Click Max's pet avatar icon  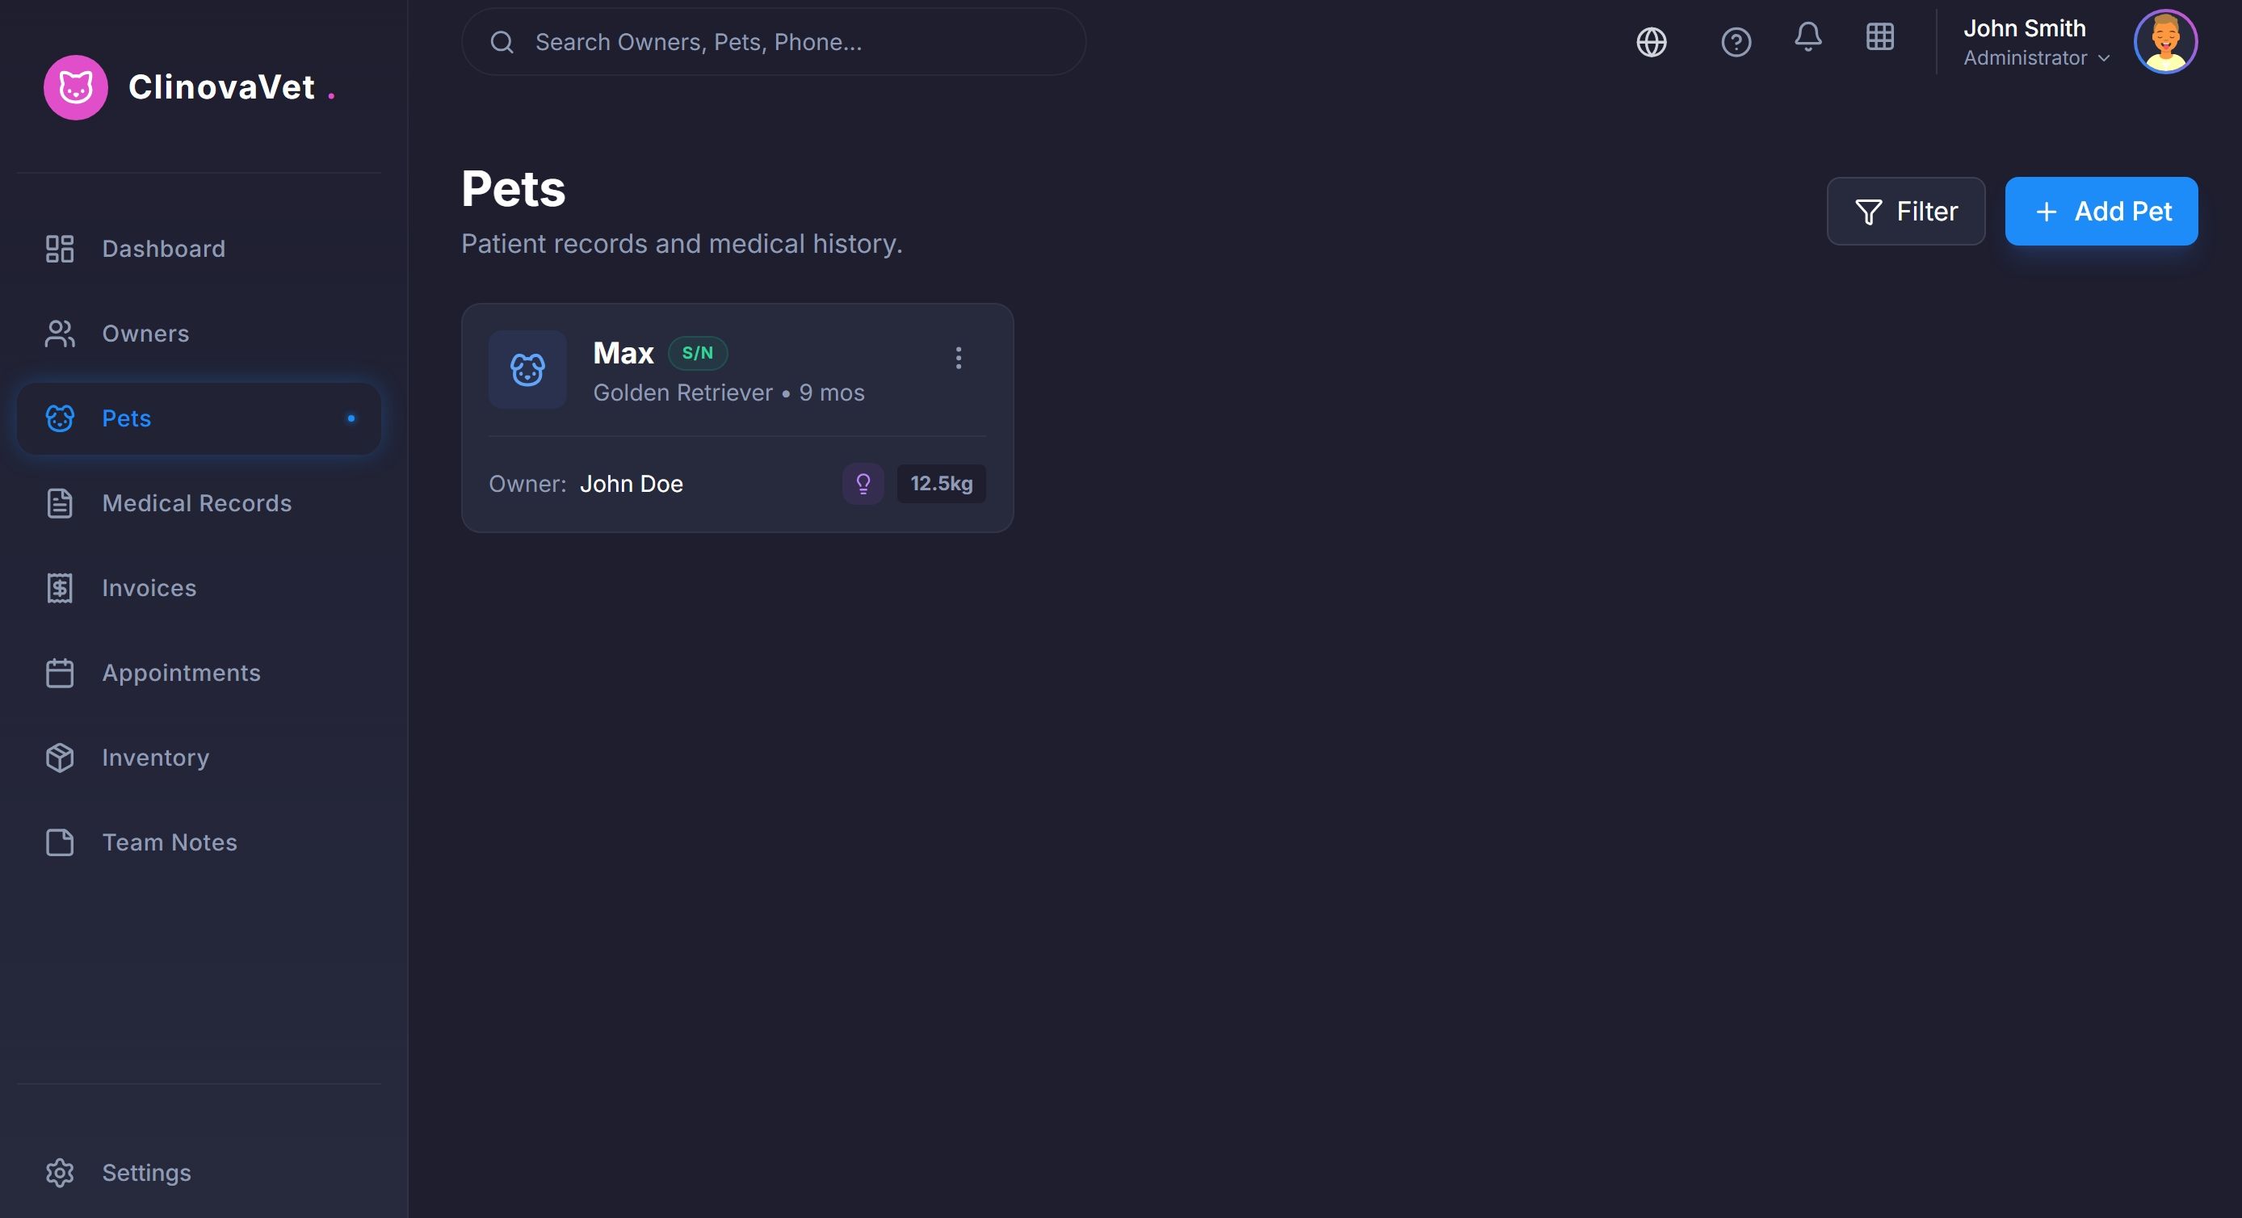[527, 369]
